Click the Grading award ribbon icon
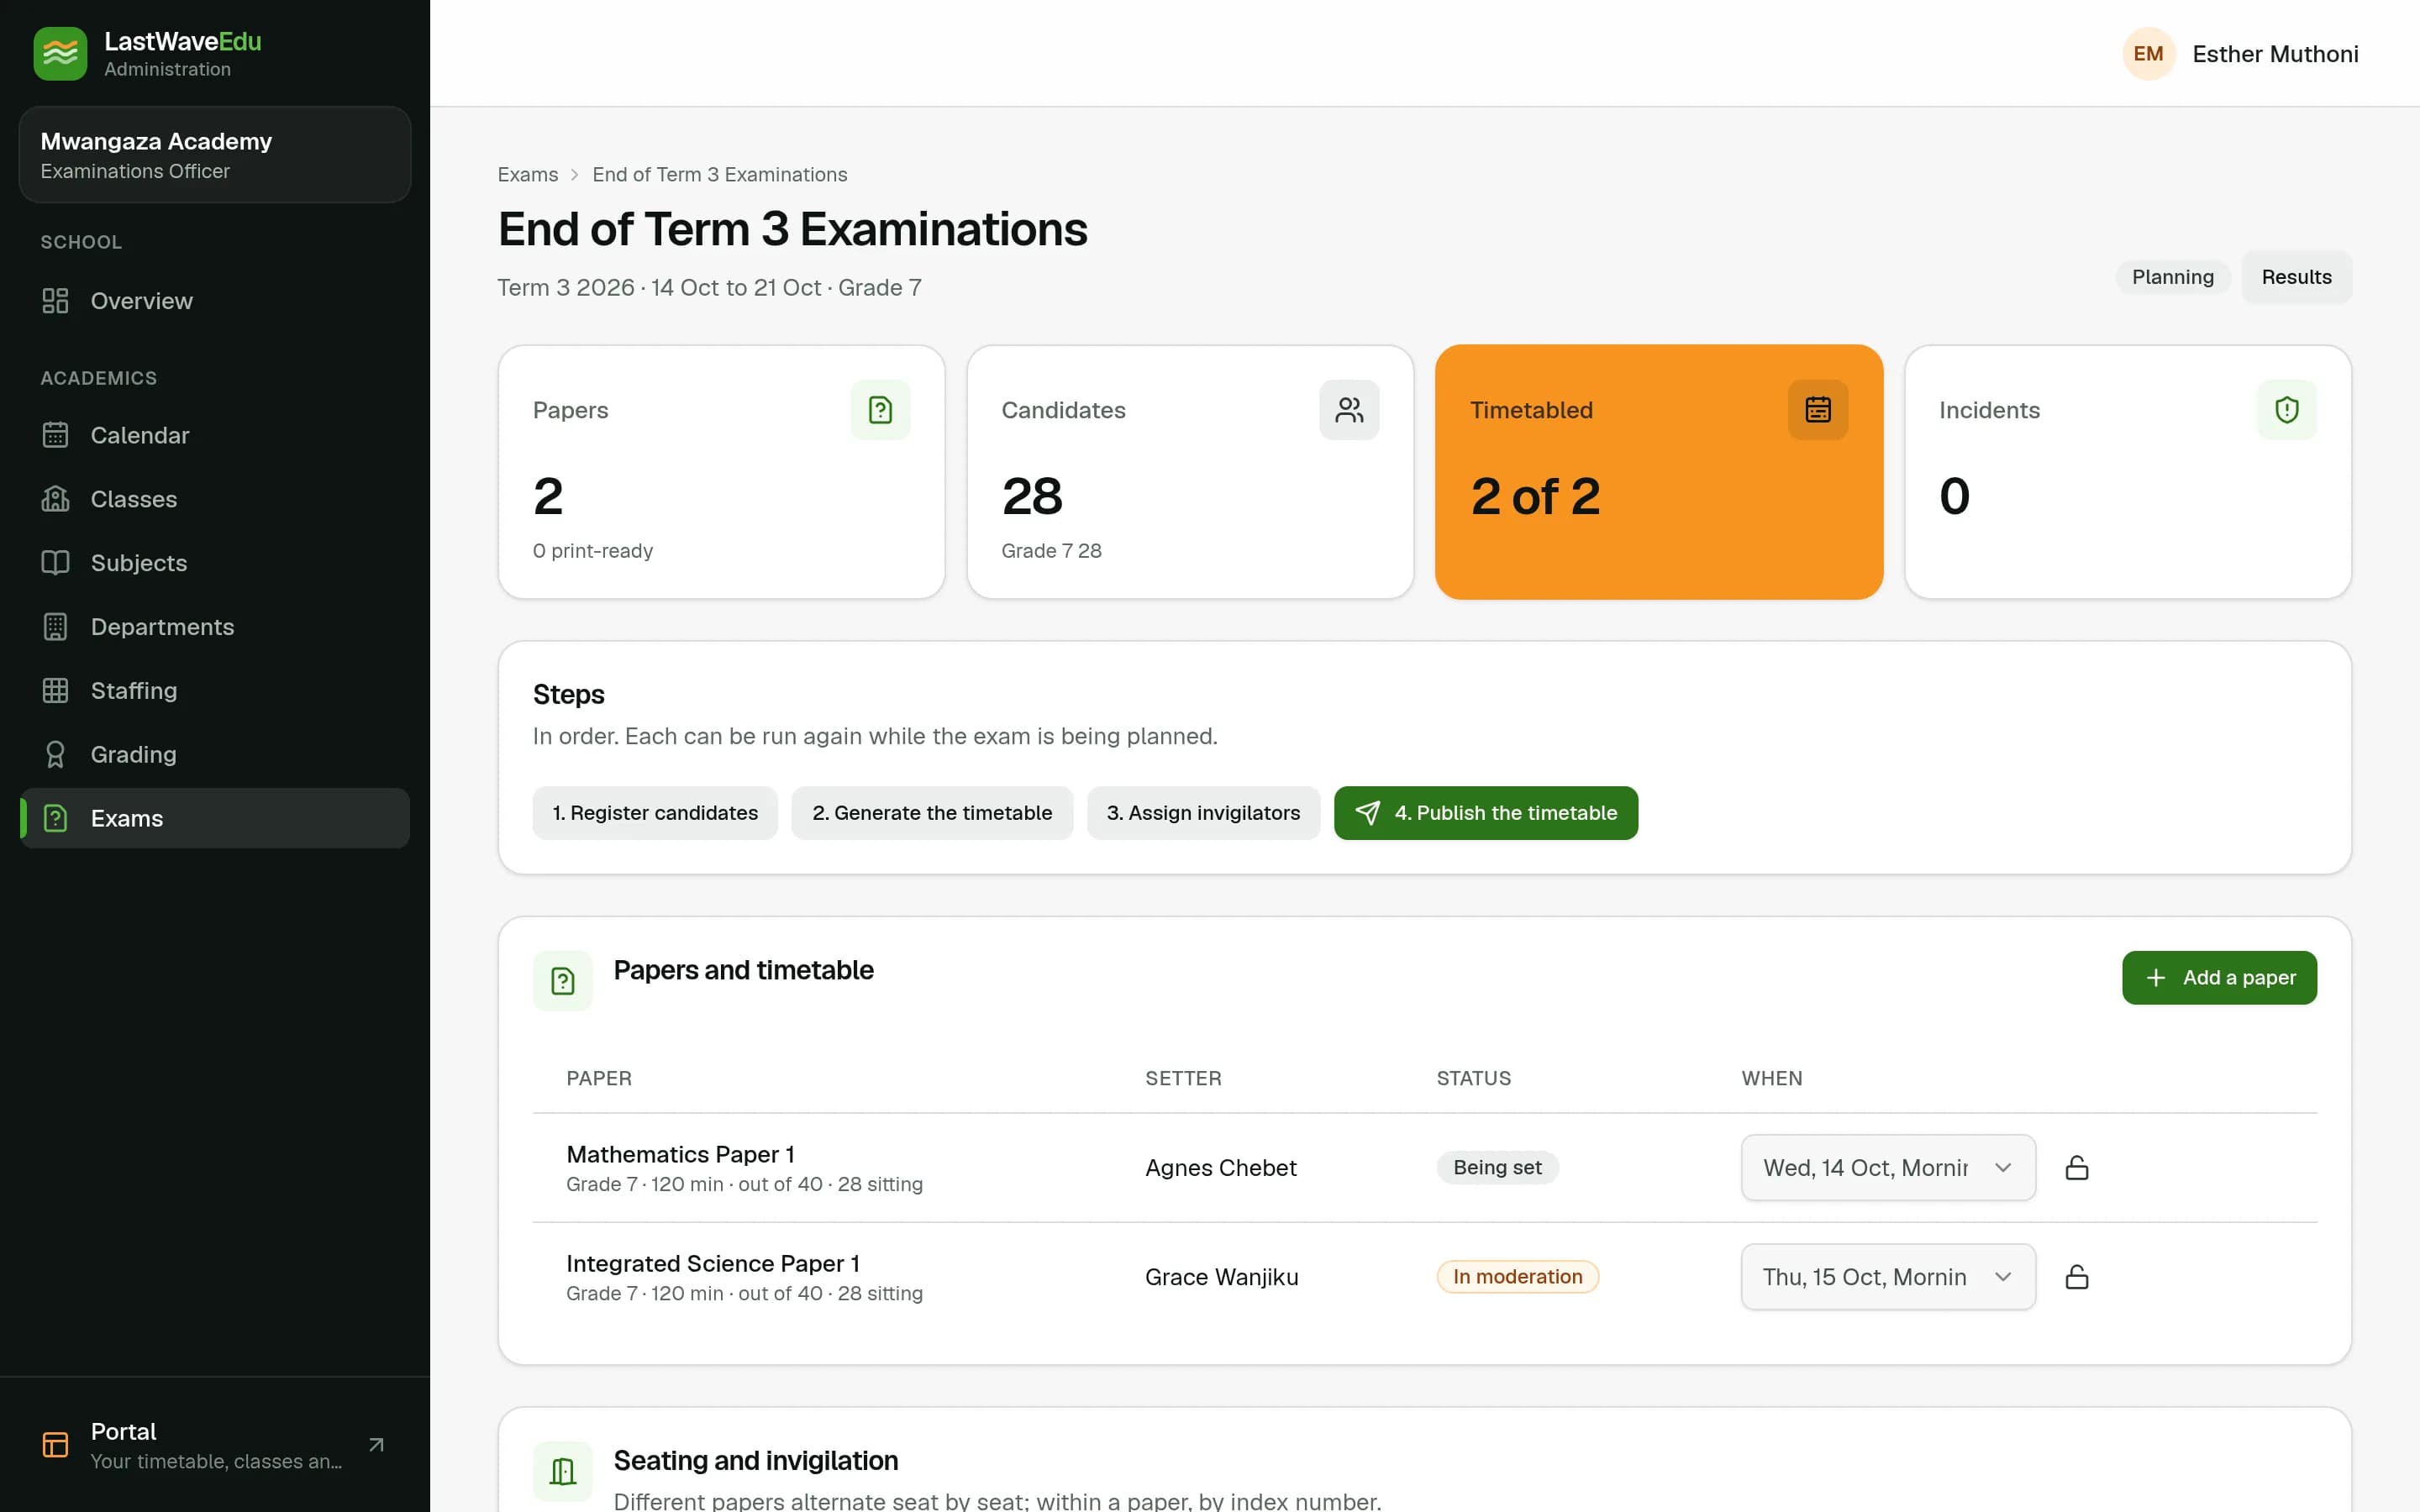The image size is (2420, 1512). coord(55,755)
